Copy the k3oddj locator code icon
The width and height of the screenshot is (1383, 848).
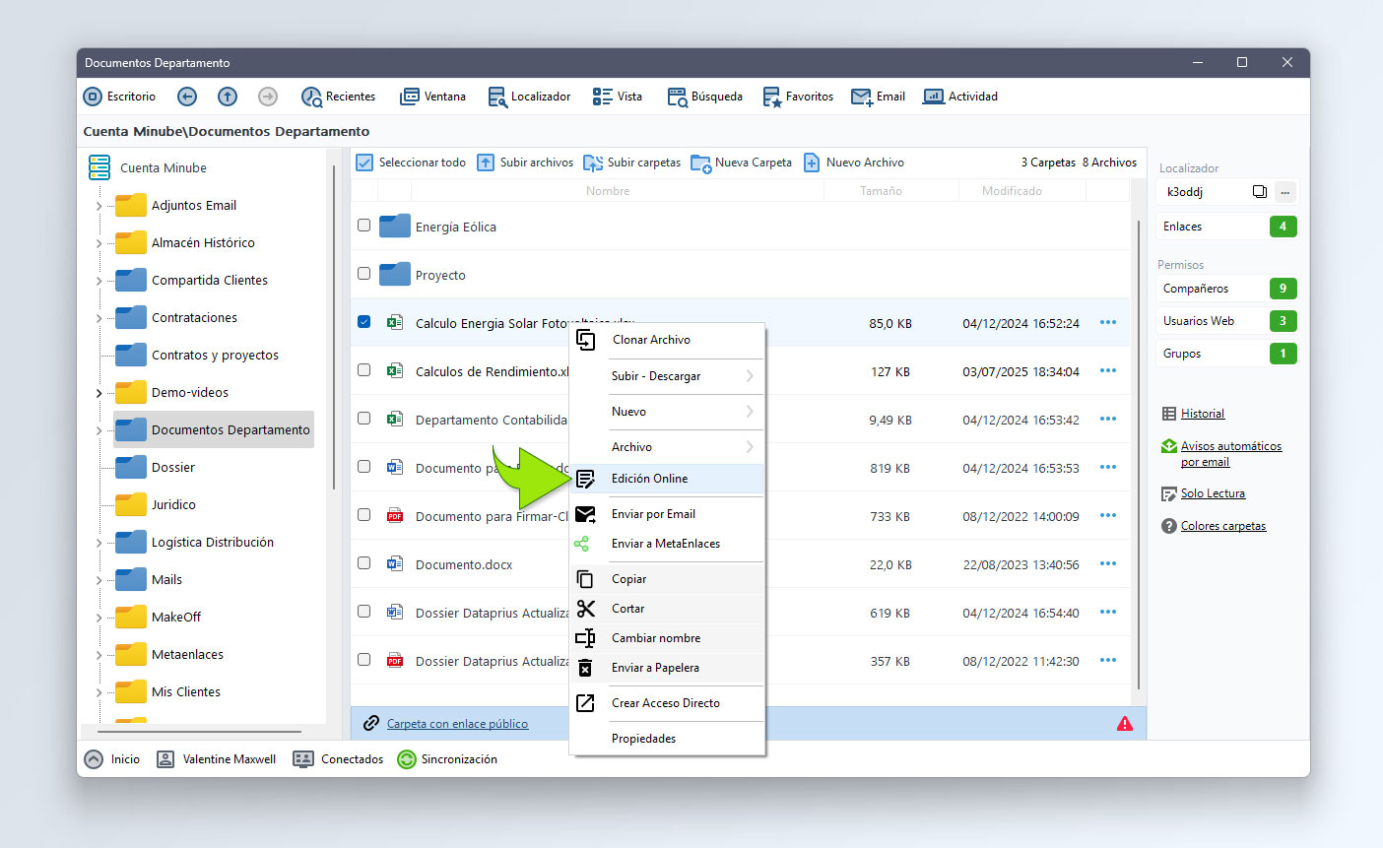click(1259, 191)
